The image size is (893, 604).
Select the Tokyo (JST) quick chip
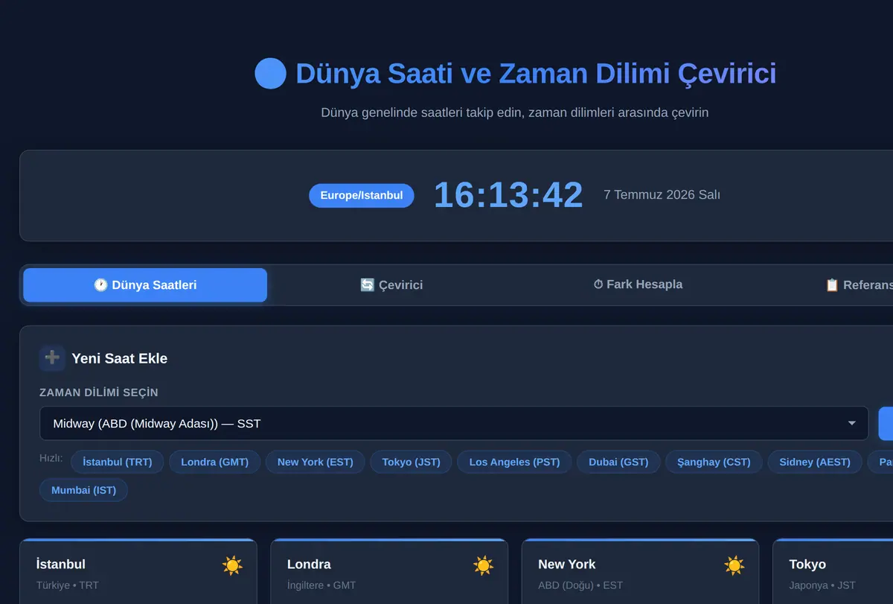pos(411,462)
